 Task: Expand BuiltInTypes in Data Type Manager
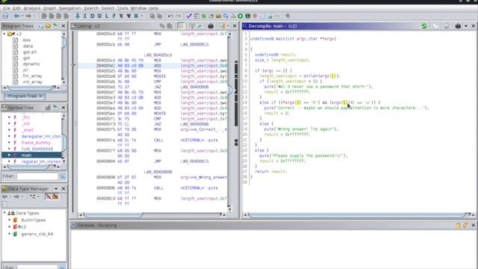tap(9, 220)
